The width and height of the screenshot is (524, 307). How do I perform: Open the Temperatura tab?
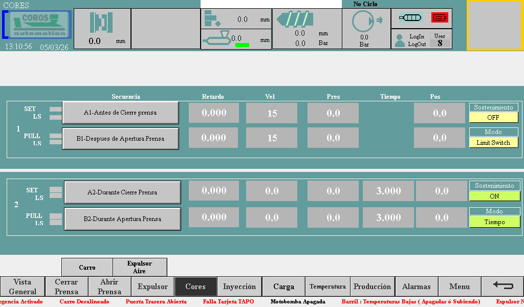pos(327,287)
